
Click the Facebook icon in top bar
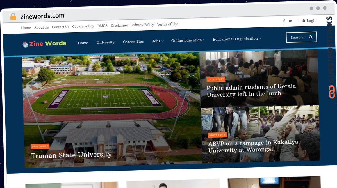pyautogui.click(x=284, y=21)
